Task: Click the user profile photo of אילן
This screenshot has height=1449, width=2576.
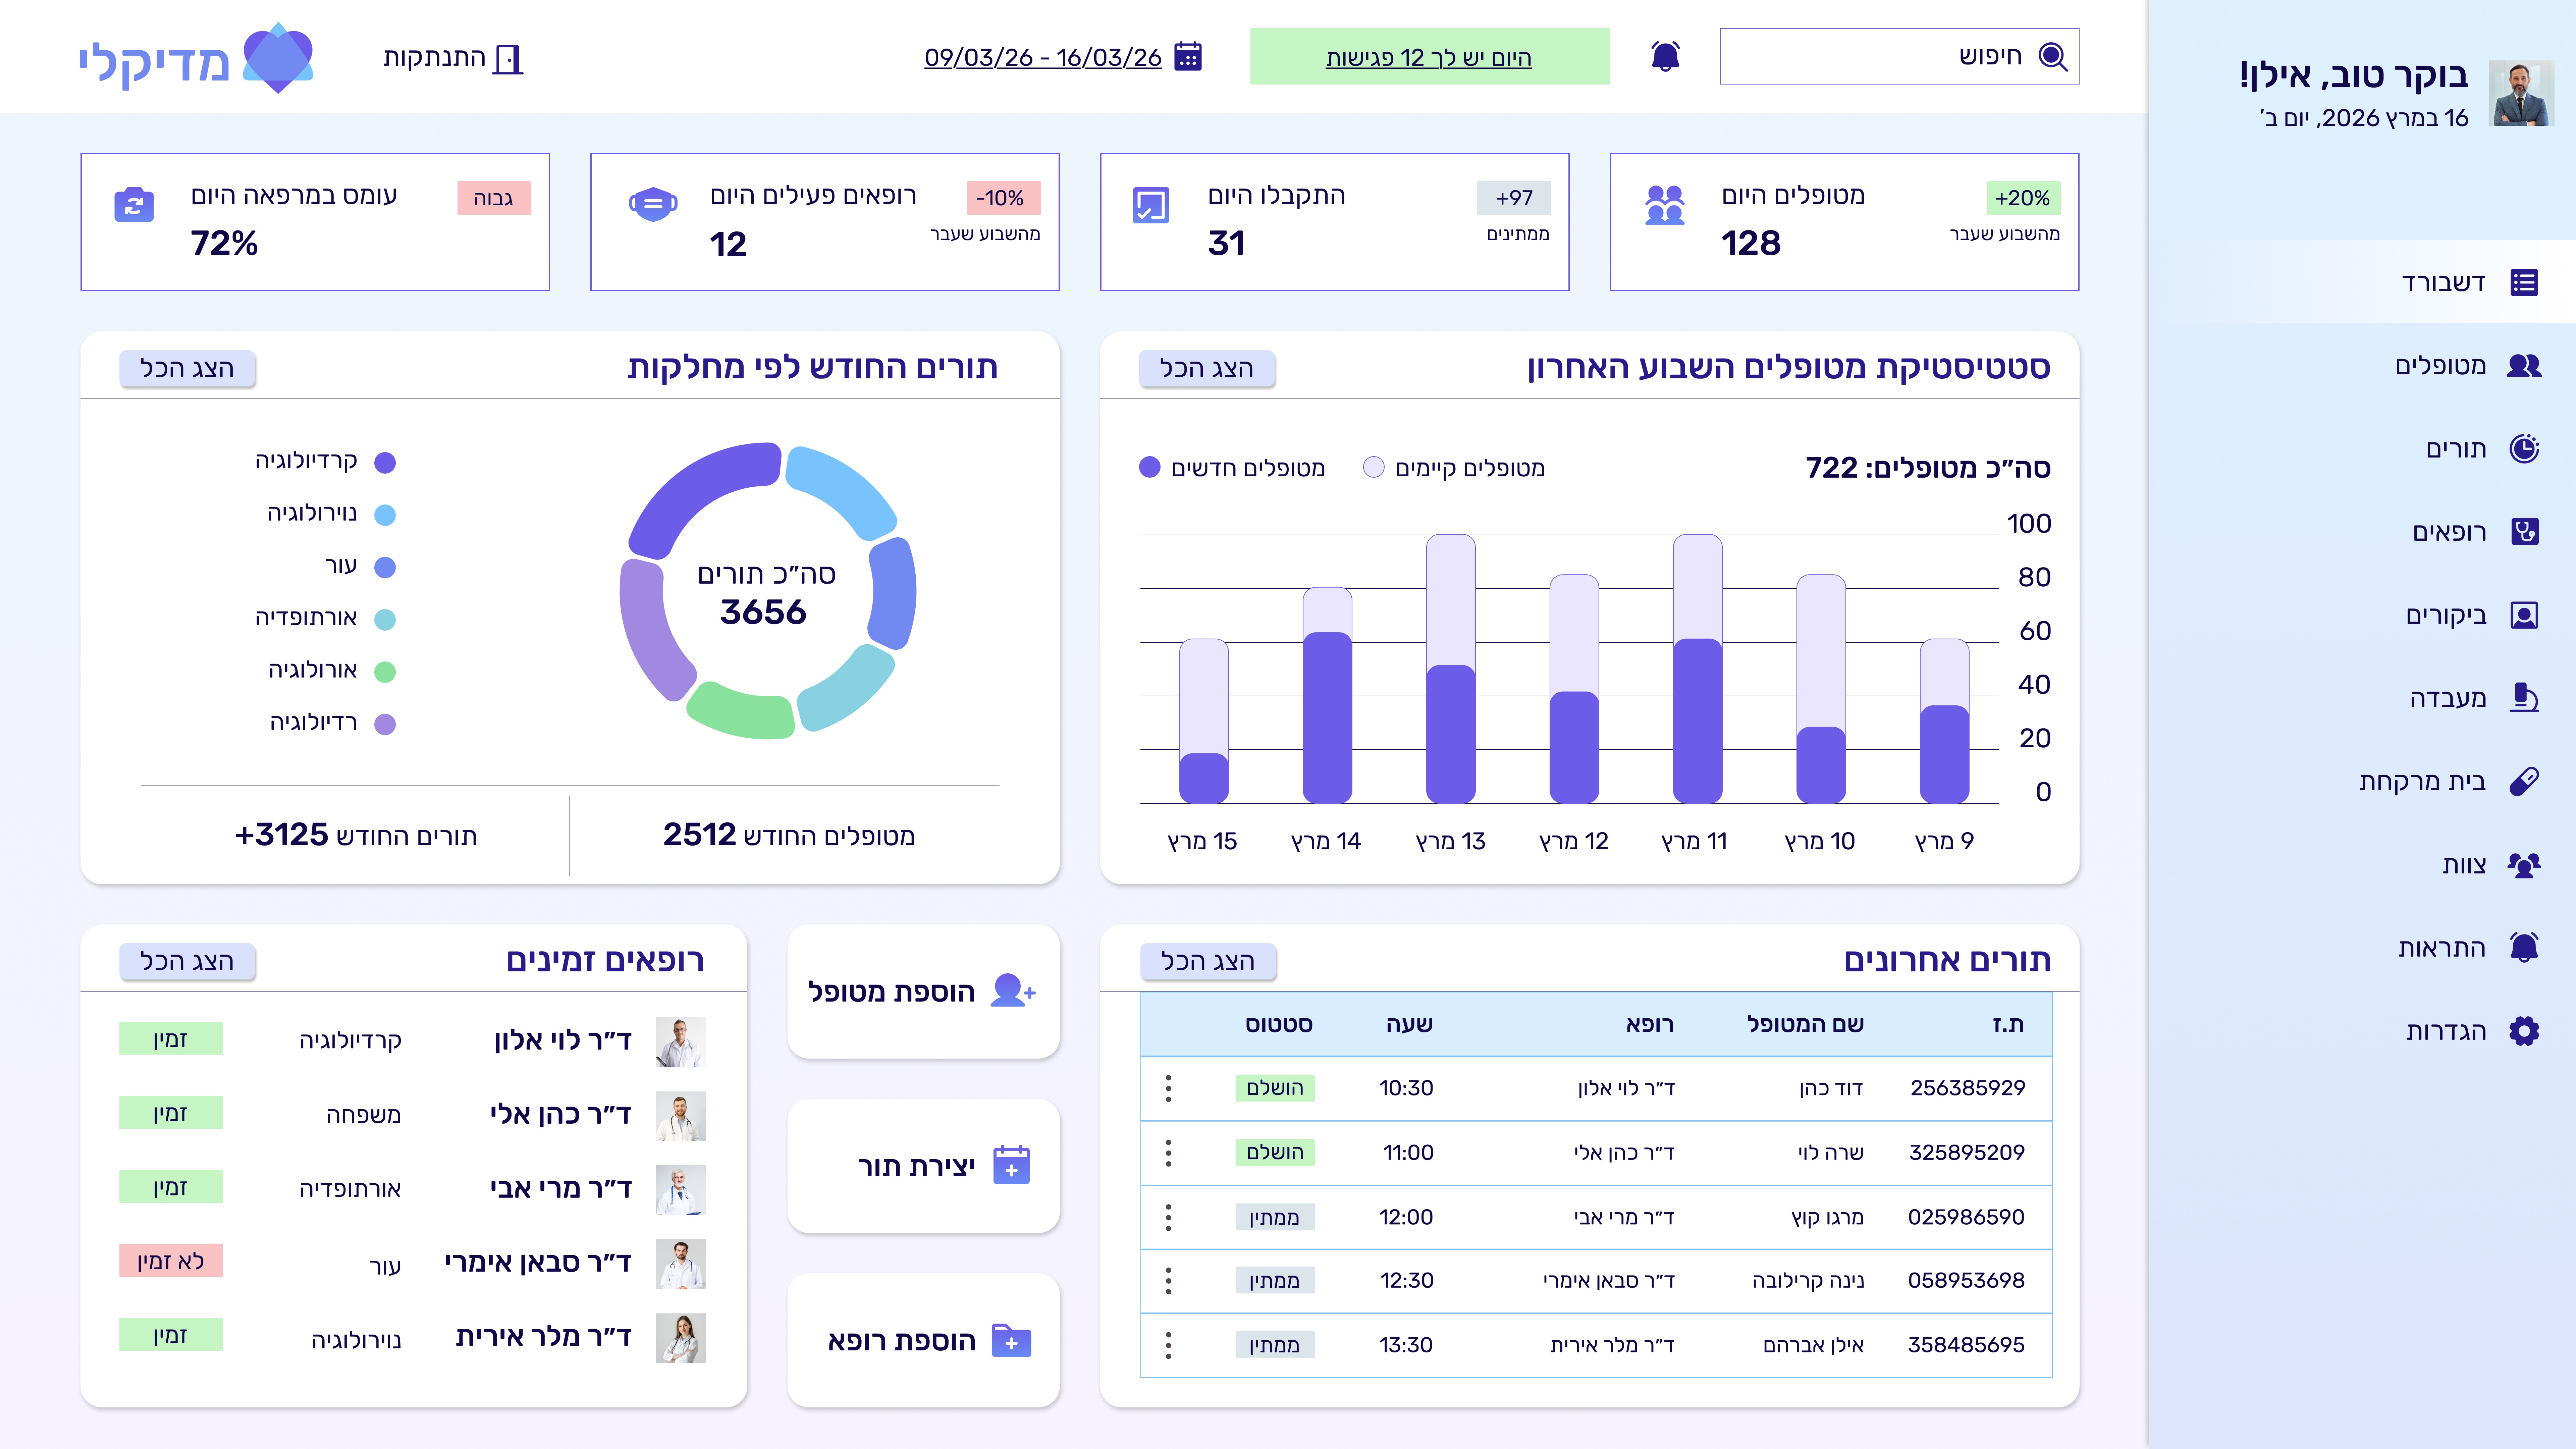Action: (2521, 93)
